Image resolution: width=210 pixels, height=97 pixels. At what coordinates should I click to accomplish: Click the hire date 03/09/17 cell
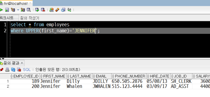[159, 86]
